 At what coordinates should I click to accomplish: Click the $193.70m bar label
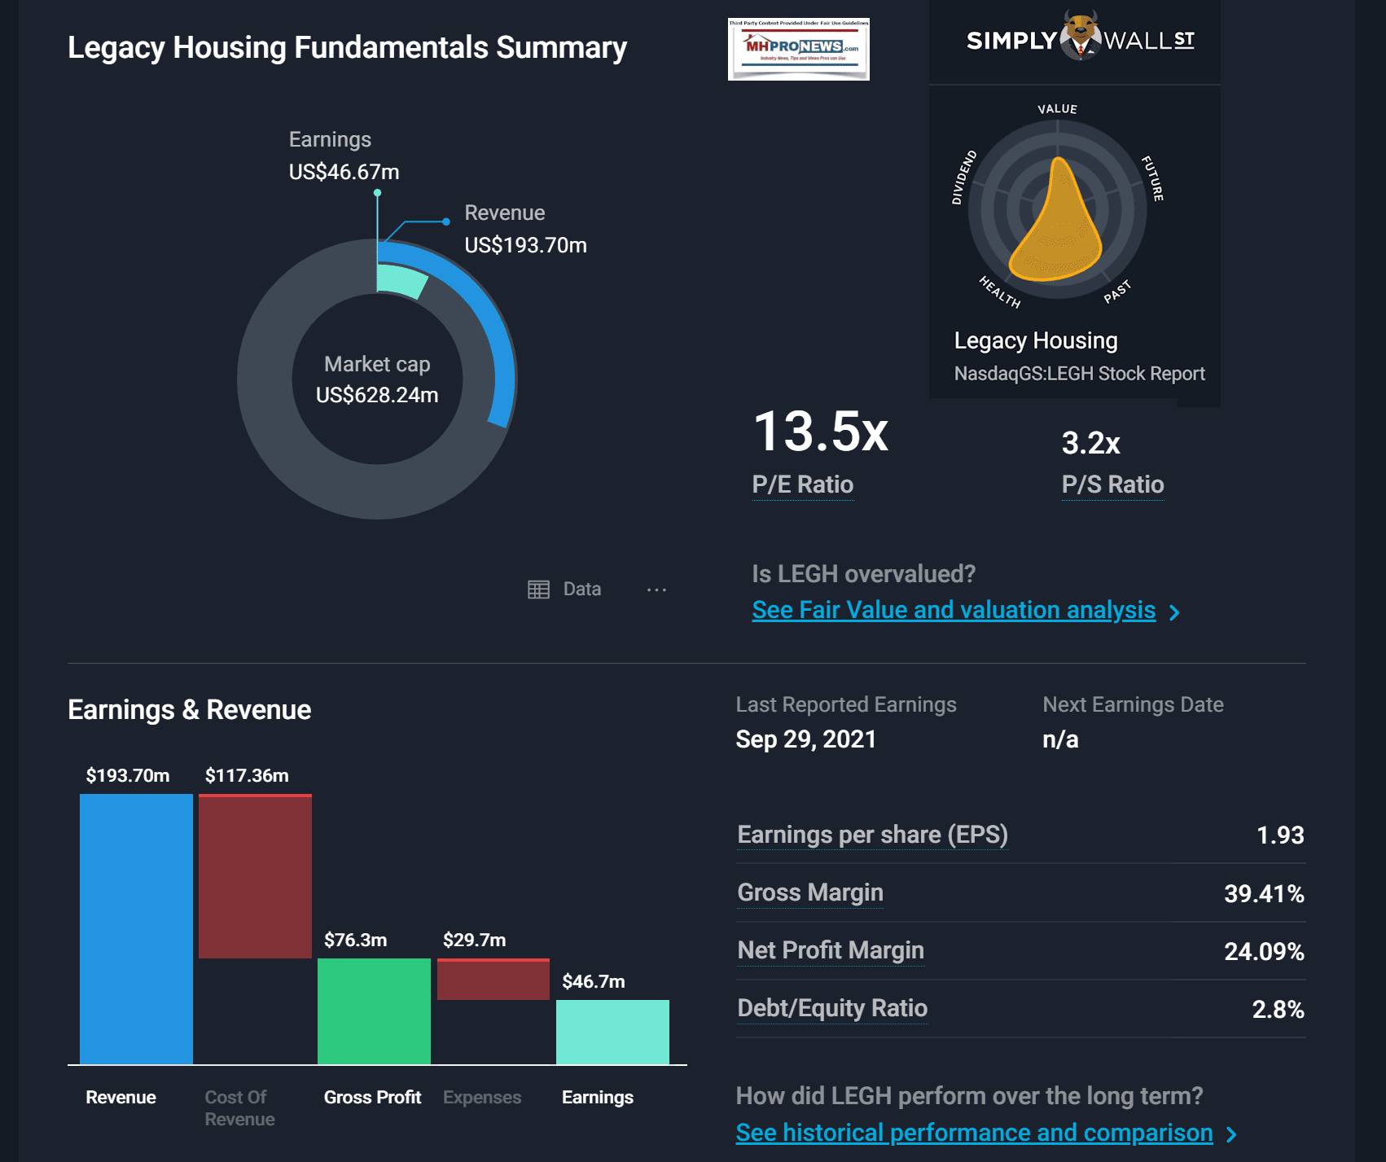pos(128,775)
